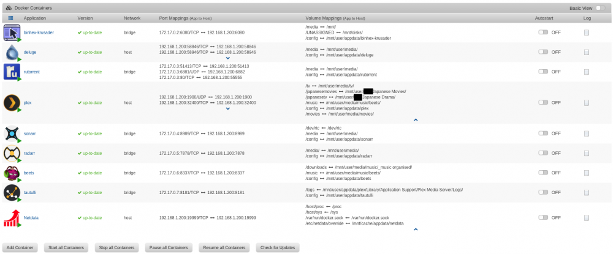Open log for binhex-krusader

point(587,33)
